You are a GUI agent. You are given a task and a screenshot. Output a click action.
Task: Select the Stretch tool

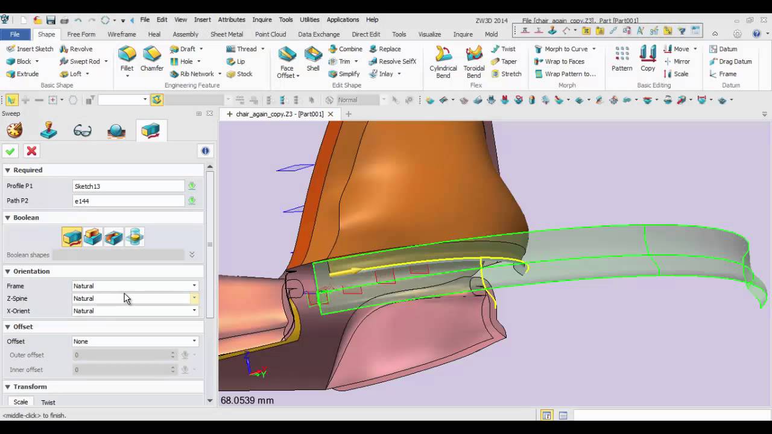(x=505, y=74)
